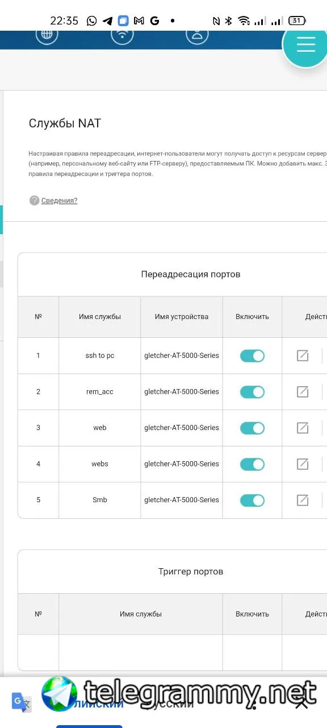This screenshot has height=728, width=327.
Task: Switch off the web rule toggle
Action: pos(252,428)
